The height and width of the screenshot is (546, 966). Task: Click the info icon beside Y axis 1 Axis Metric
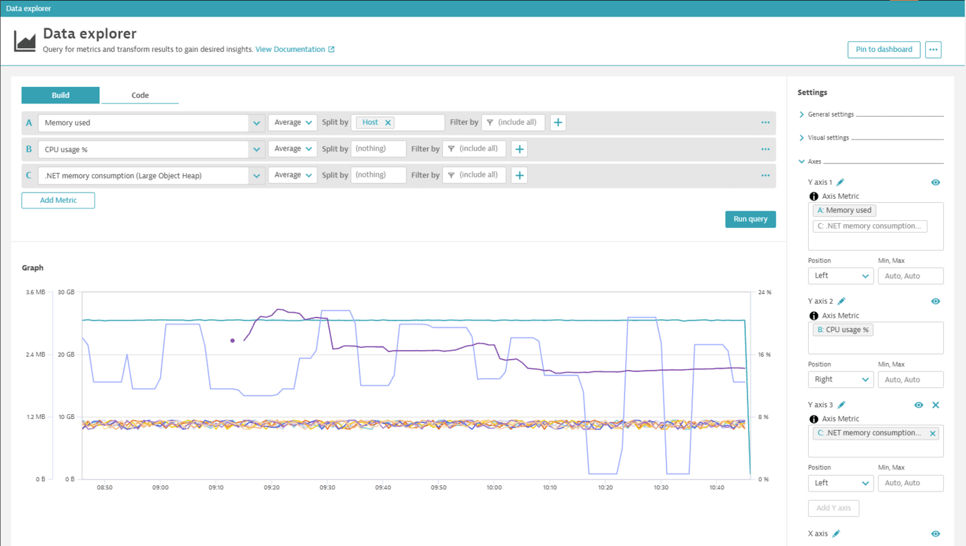click(813, 196)
